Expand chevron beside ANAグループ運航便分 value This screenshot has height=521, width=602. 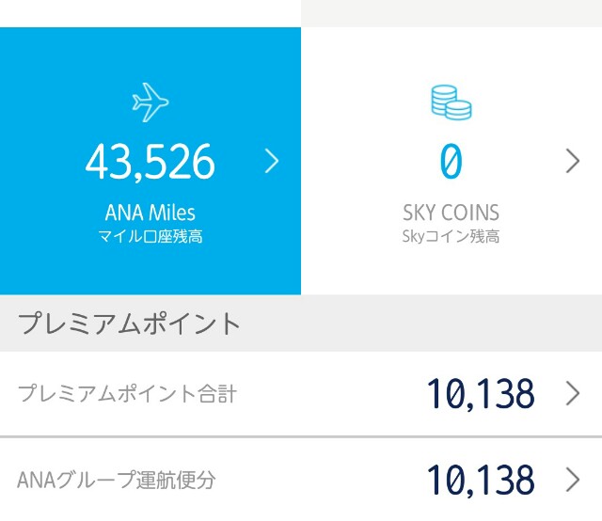tap(573, 480)
